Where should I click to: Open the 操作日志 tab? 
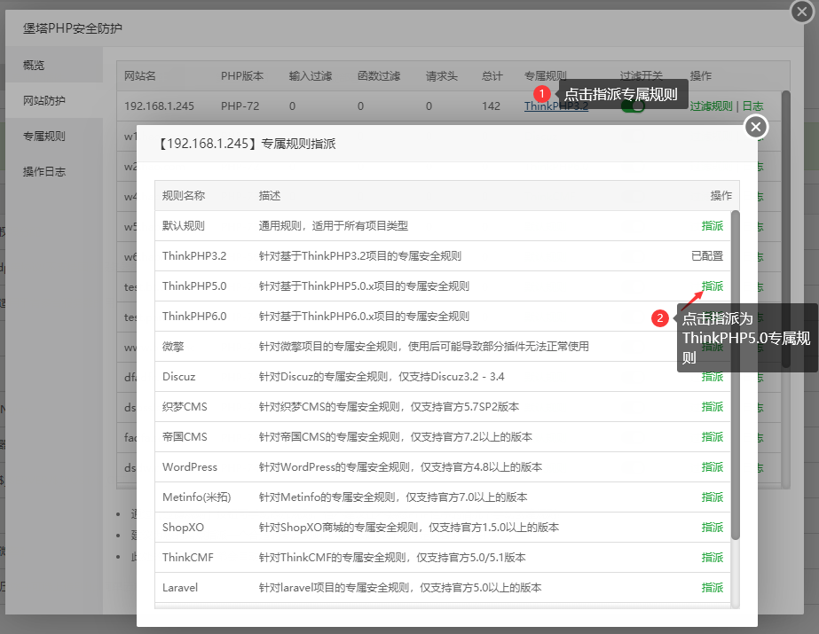click(x=44, y=172)
